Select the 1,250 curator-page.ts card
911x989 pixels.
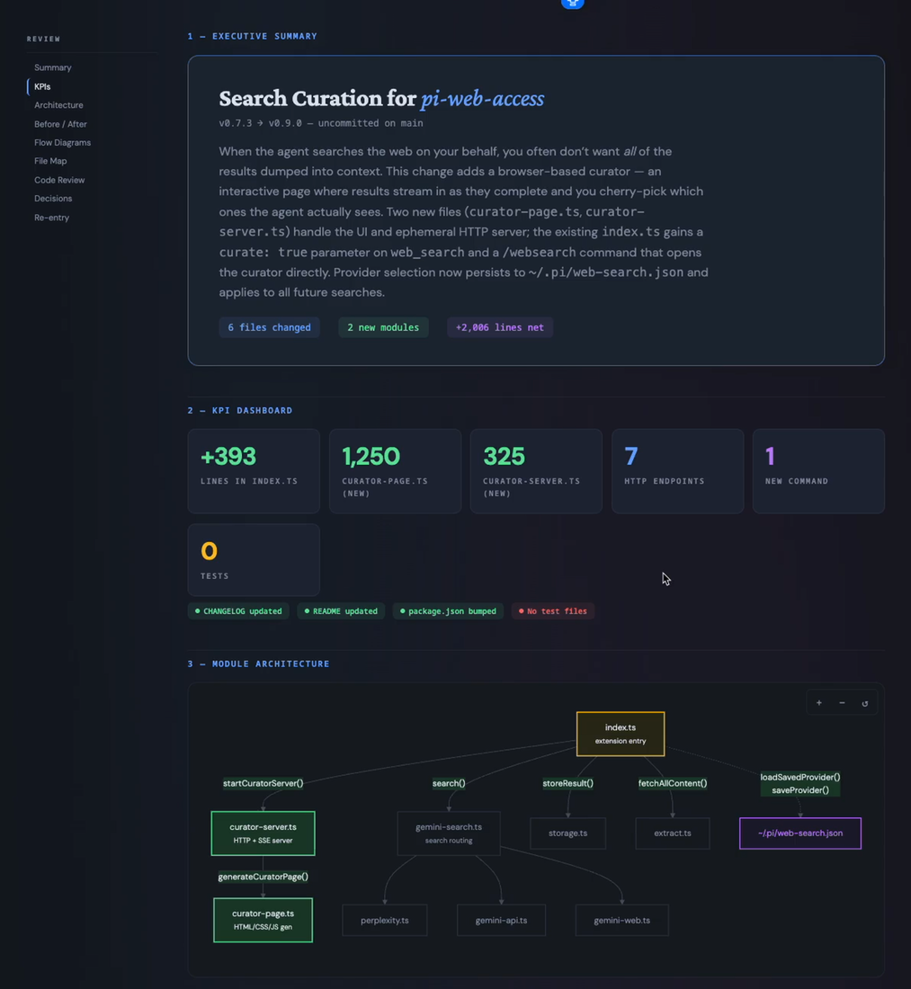pos(395,471)
